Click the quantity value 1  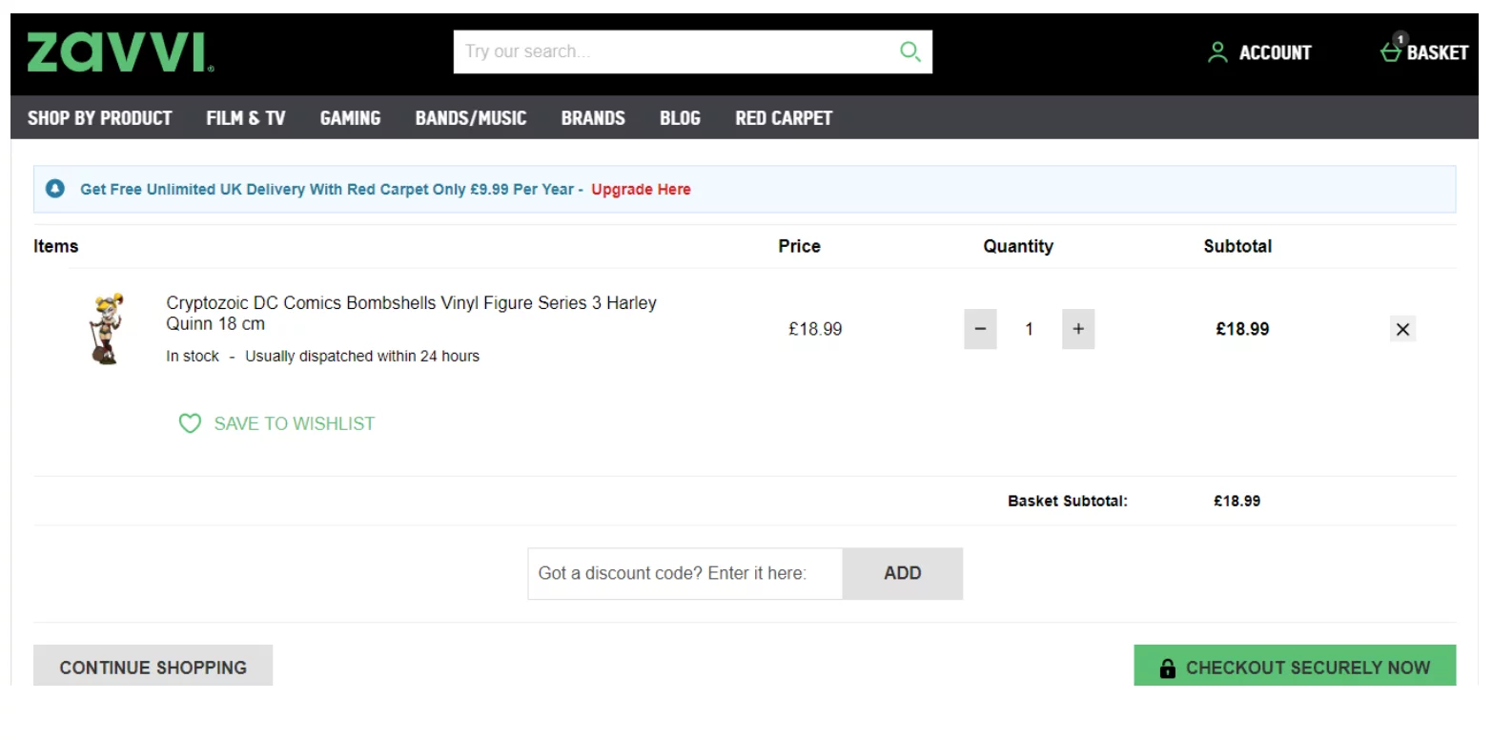[x=1029, y=329]
